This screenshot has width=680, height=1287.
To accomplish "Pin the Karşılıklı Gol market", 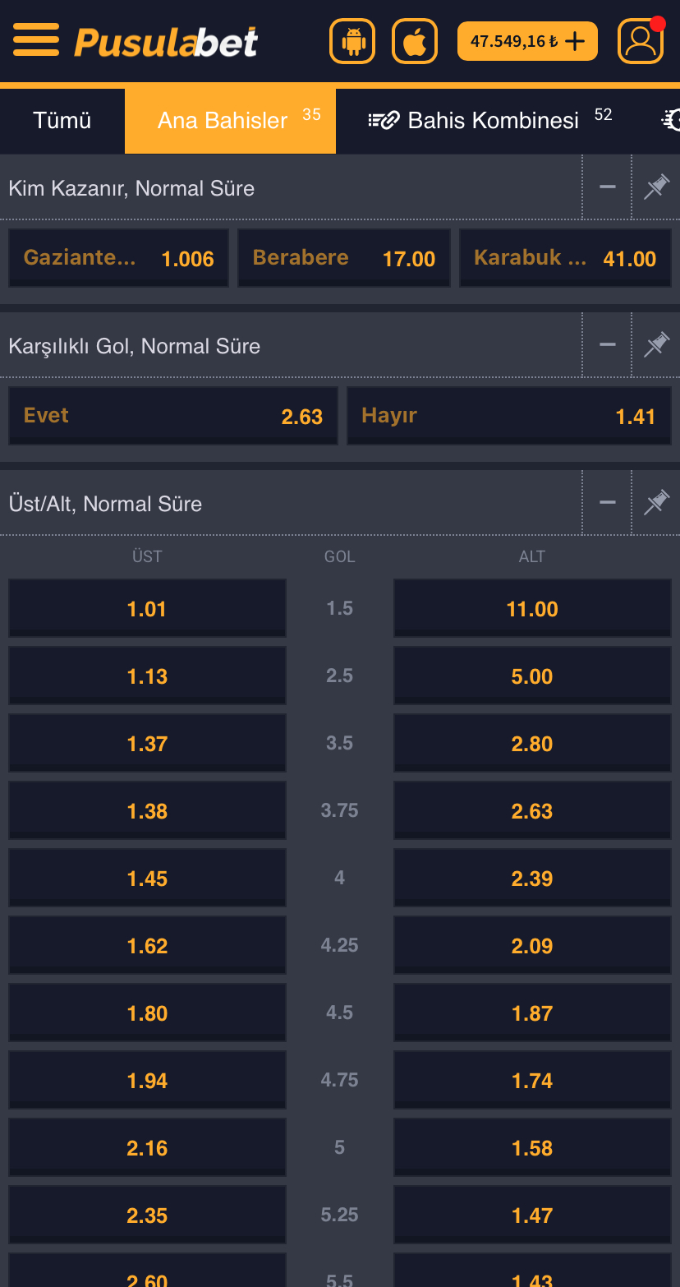I will (x=656, y=345).
